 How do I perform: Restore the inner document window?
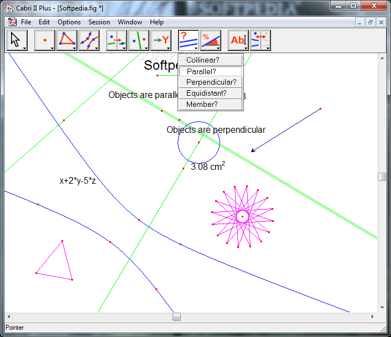tap(371, 23)
